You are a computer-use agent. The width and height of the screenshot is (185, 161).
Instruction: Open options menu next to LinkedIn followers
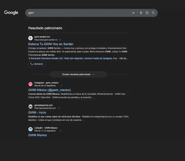[61, 131]
